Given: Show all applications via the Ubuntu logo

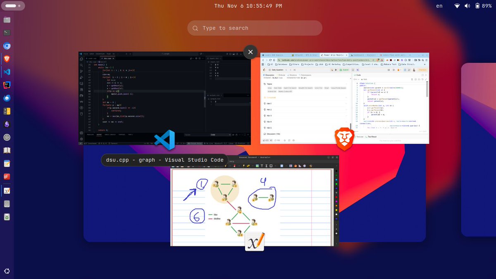Looking at the screenshot, I should pos(7,272).
